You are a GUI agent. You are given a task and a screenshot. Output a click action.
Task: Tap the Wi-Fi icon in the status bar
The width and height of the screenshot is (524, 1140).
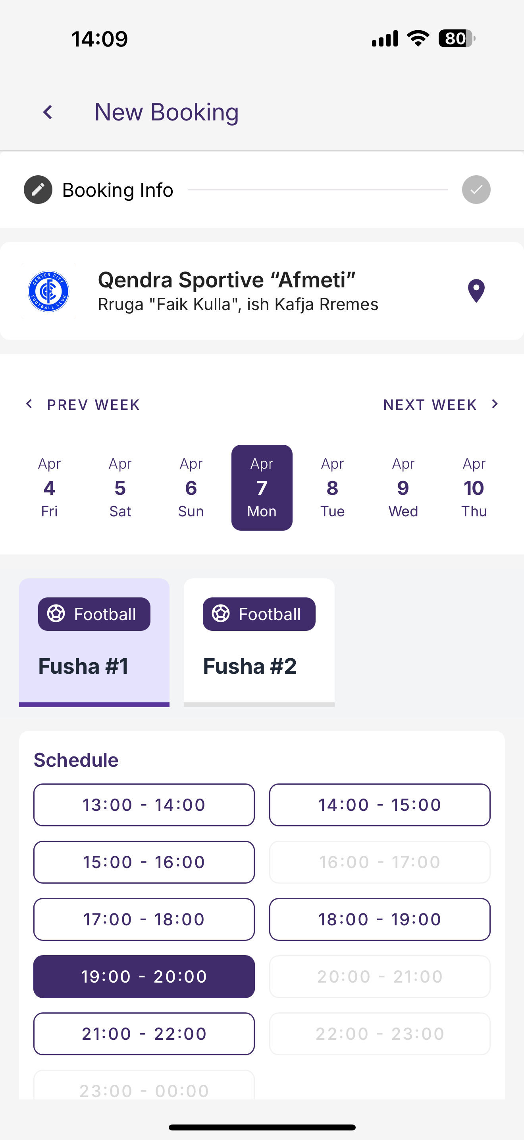[x=418, y=39]
